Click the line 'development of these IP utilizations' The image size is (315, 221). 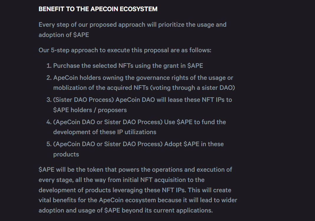105,132
